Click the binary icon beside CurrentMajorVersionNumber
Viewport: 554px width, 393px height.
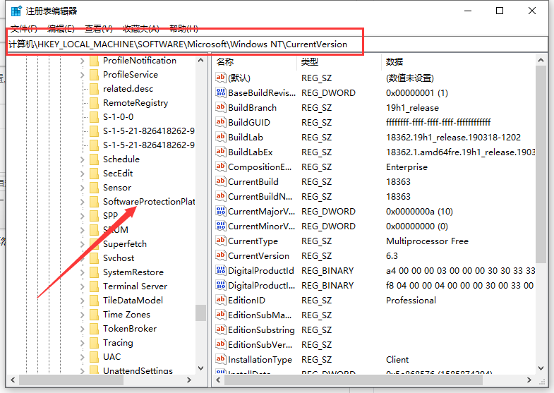(221, 212)
